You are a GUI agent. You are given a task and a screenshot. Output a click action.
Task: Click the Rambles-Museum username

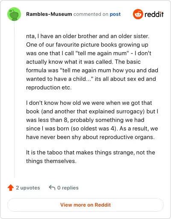(49, 14)
